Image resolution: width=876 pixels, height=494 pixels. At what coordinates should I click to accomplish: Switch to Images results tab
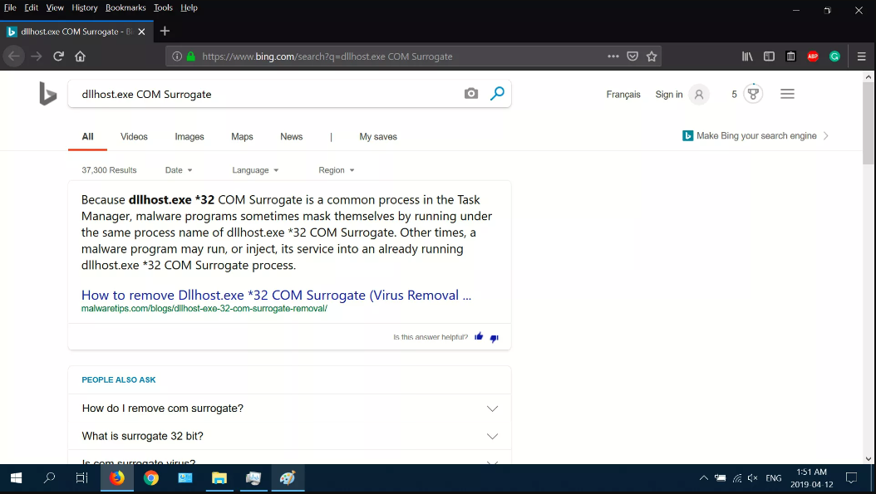pos(189,137)
